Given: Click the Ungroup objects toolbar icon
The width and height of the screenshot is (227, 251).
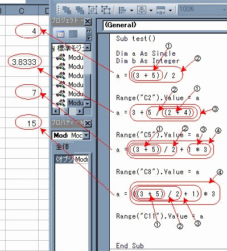Looking at the screenshot, I should (106, 10).
